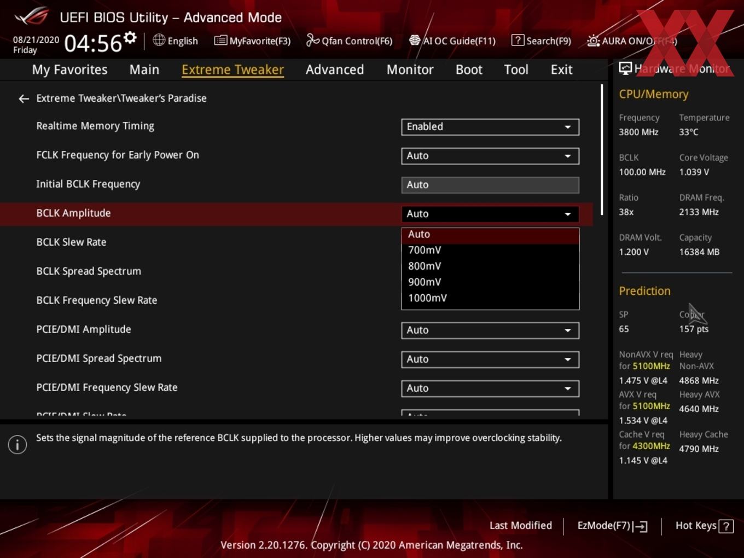Open the Tool tab
The width and height of the screenshot is (744, 558).
(516, 69)
